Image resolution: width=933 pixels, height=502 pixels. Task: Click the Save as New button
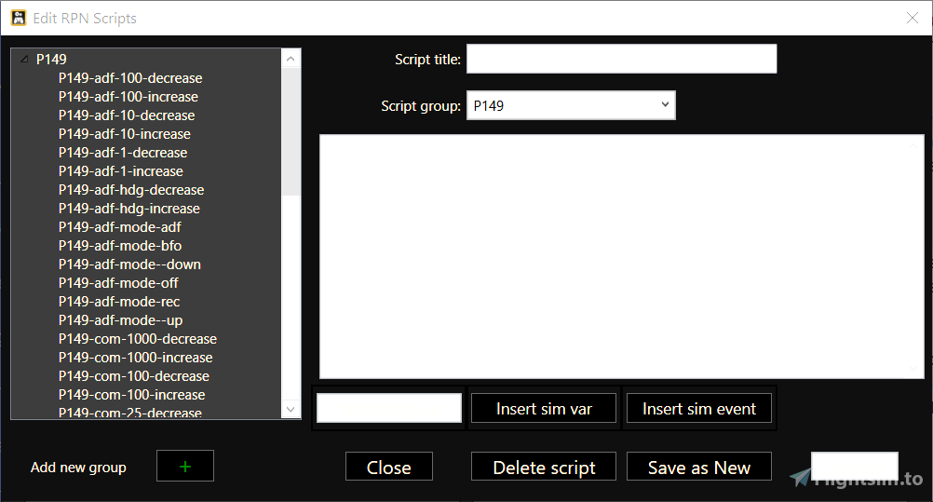tap(698, 468)
